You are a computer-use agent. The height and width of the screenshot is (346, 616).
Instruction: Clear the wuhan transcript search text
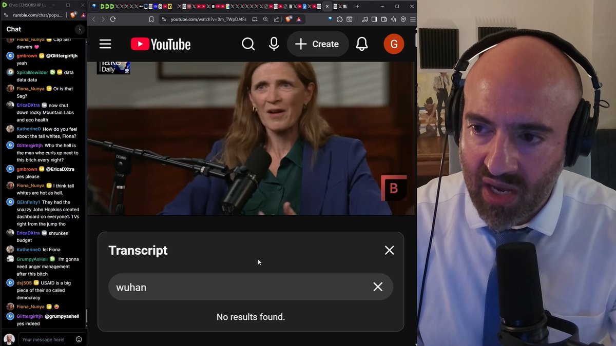tap(378, 287)
